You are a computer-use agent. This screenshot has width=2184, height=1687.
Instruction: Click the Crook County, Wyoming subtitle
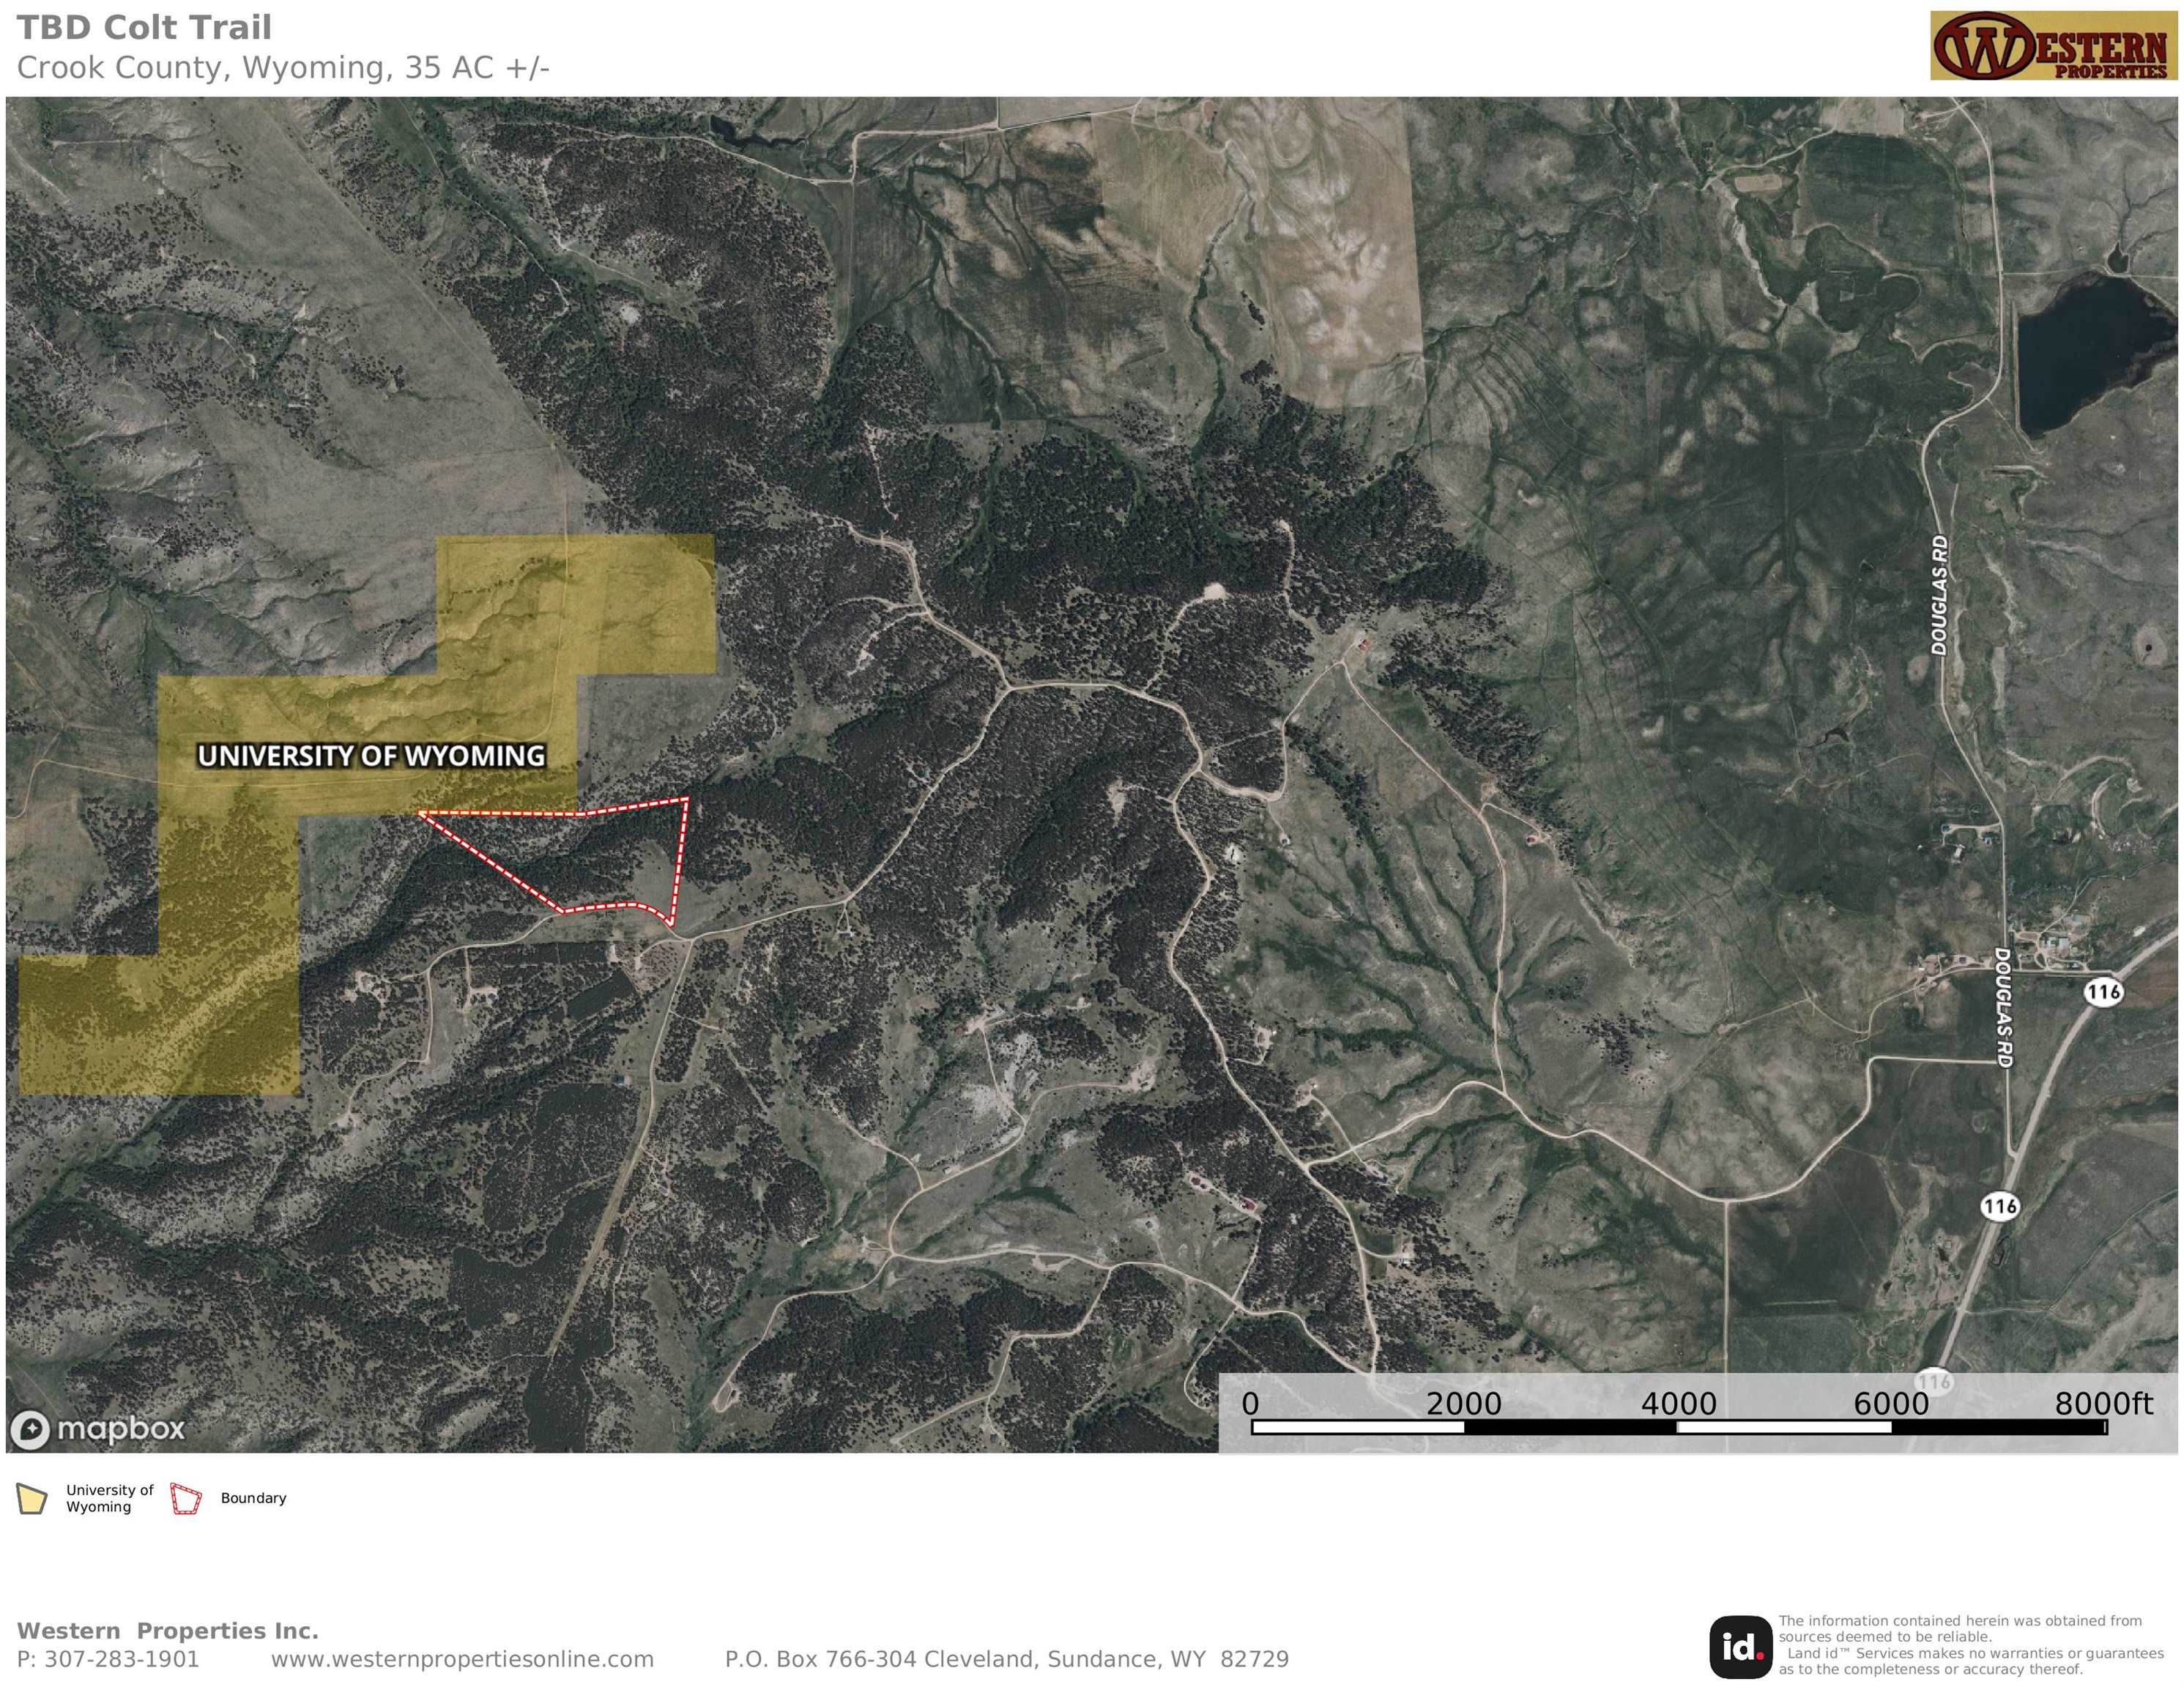[283, 68]
